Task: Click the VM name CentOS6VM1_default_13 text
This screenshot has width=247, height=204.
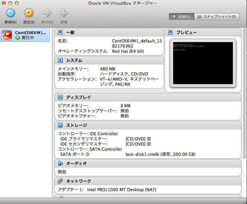Action: coord(137,43)
